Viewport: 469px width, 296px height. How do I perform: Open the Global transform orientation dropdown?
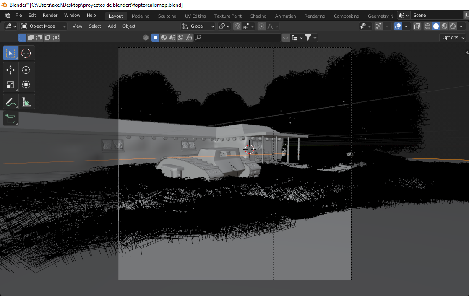pos(198,26)
